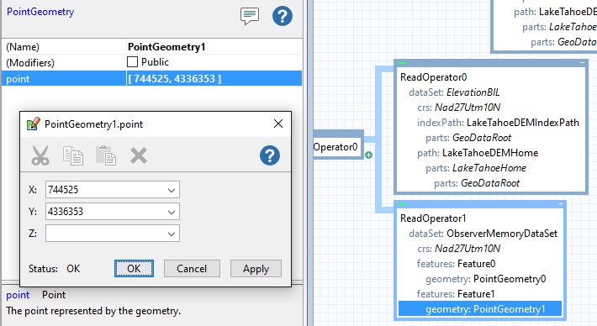597x326 pixels.
Task: Click the PointGeometry1 name value
Action: pyautogui.click(x=166, y=47)
